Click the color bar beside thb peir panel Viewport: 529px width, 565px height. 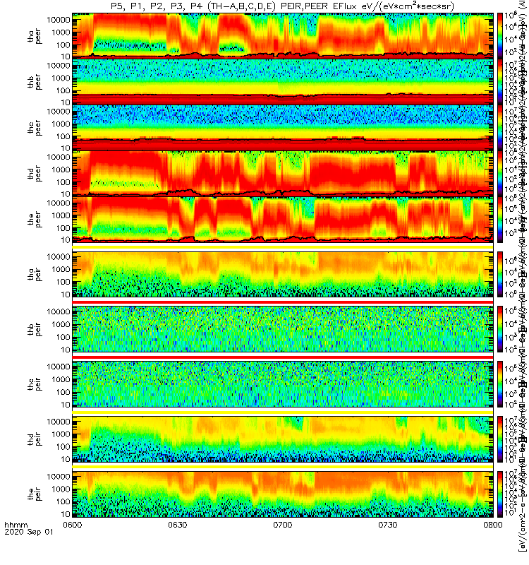point(500,329)
